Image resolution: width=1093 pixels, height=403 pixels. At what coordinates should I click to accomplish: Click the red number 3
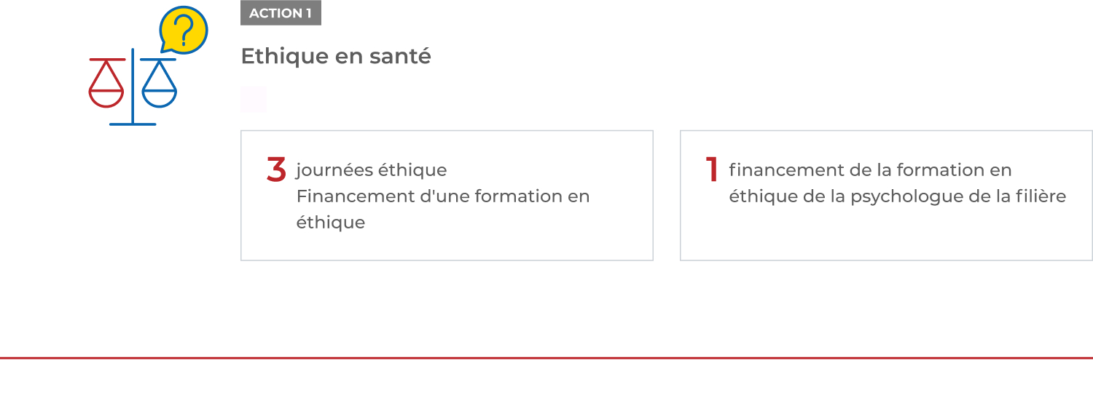coord(276,169)
